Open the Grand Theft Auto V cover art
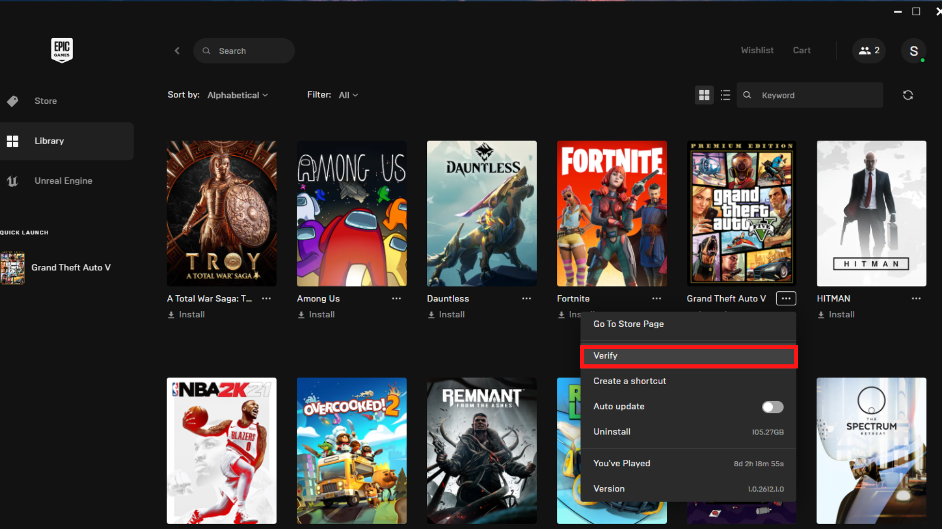Viewport: 942px width, 529px height. coord(741,214)
